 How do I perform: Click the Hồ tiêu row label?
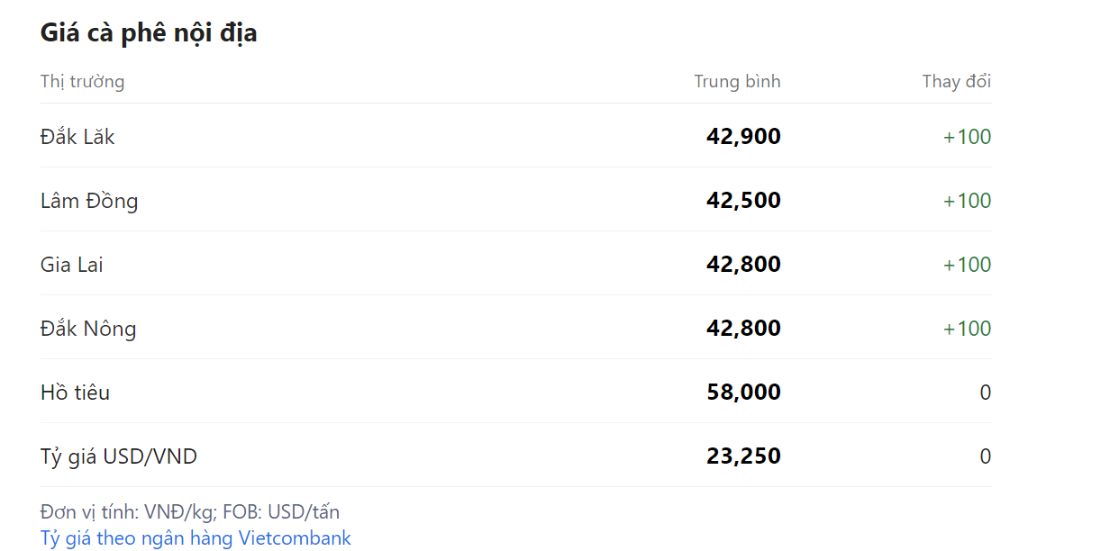[x=75, y=393]
